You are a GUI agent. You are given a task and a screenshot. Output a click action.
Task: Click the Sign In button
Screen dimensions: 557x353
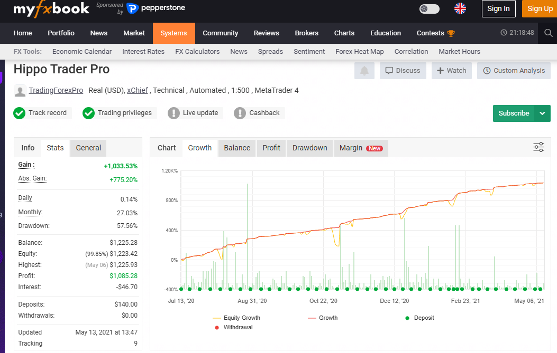coord(498,8)
